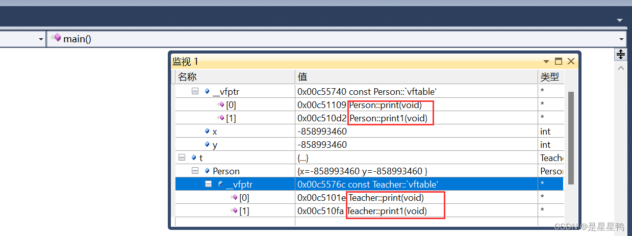The width and height of the screenshot is (632, 236).
Task: Select the y variable name
Action: (215, 145)
